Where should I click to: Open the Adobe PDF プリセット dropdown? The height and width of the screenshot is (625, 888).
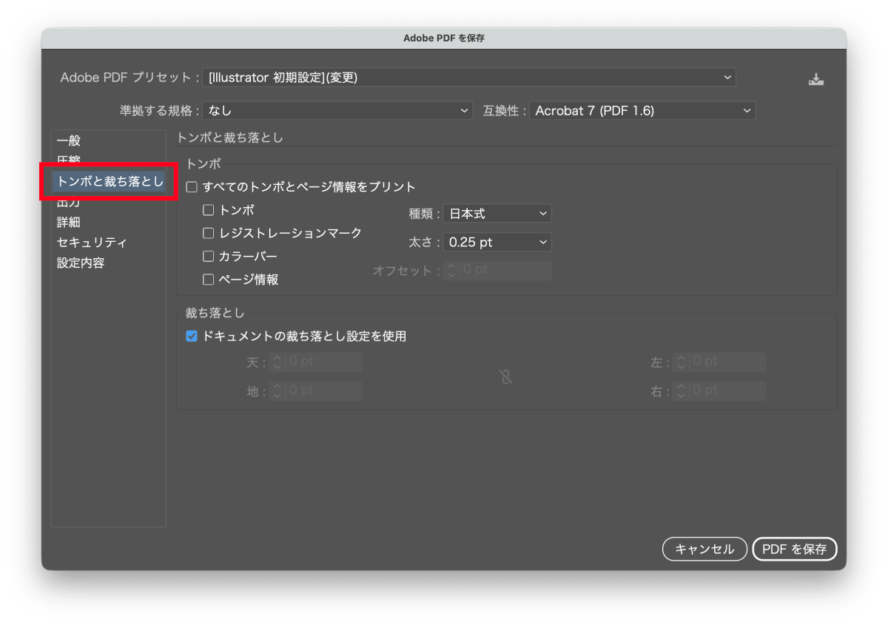[469, 77]
